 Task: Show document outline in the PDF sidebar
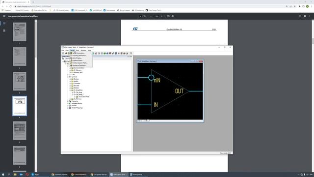coord(4,30)
